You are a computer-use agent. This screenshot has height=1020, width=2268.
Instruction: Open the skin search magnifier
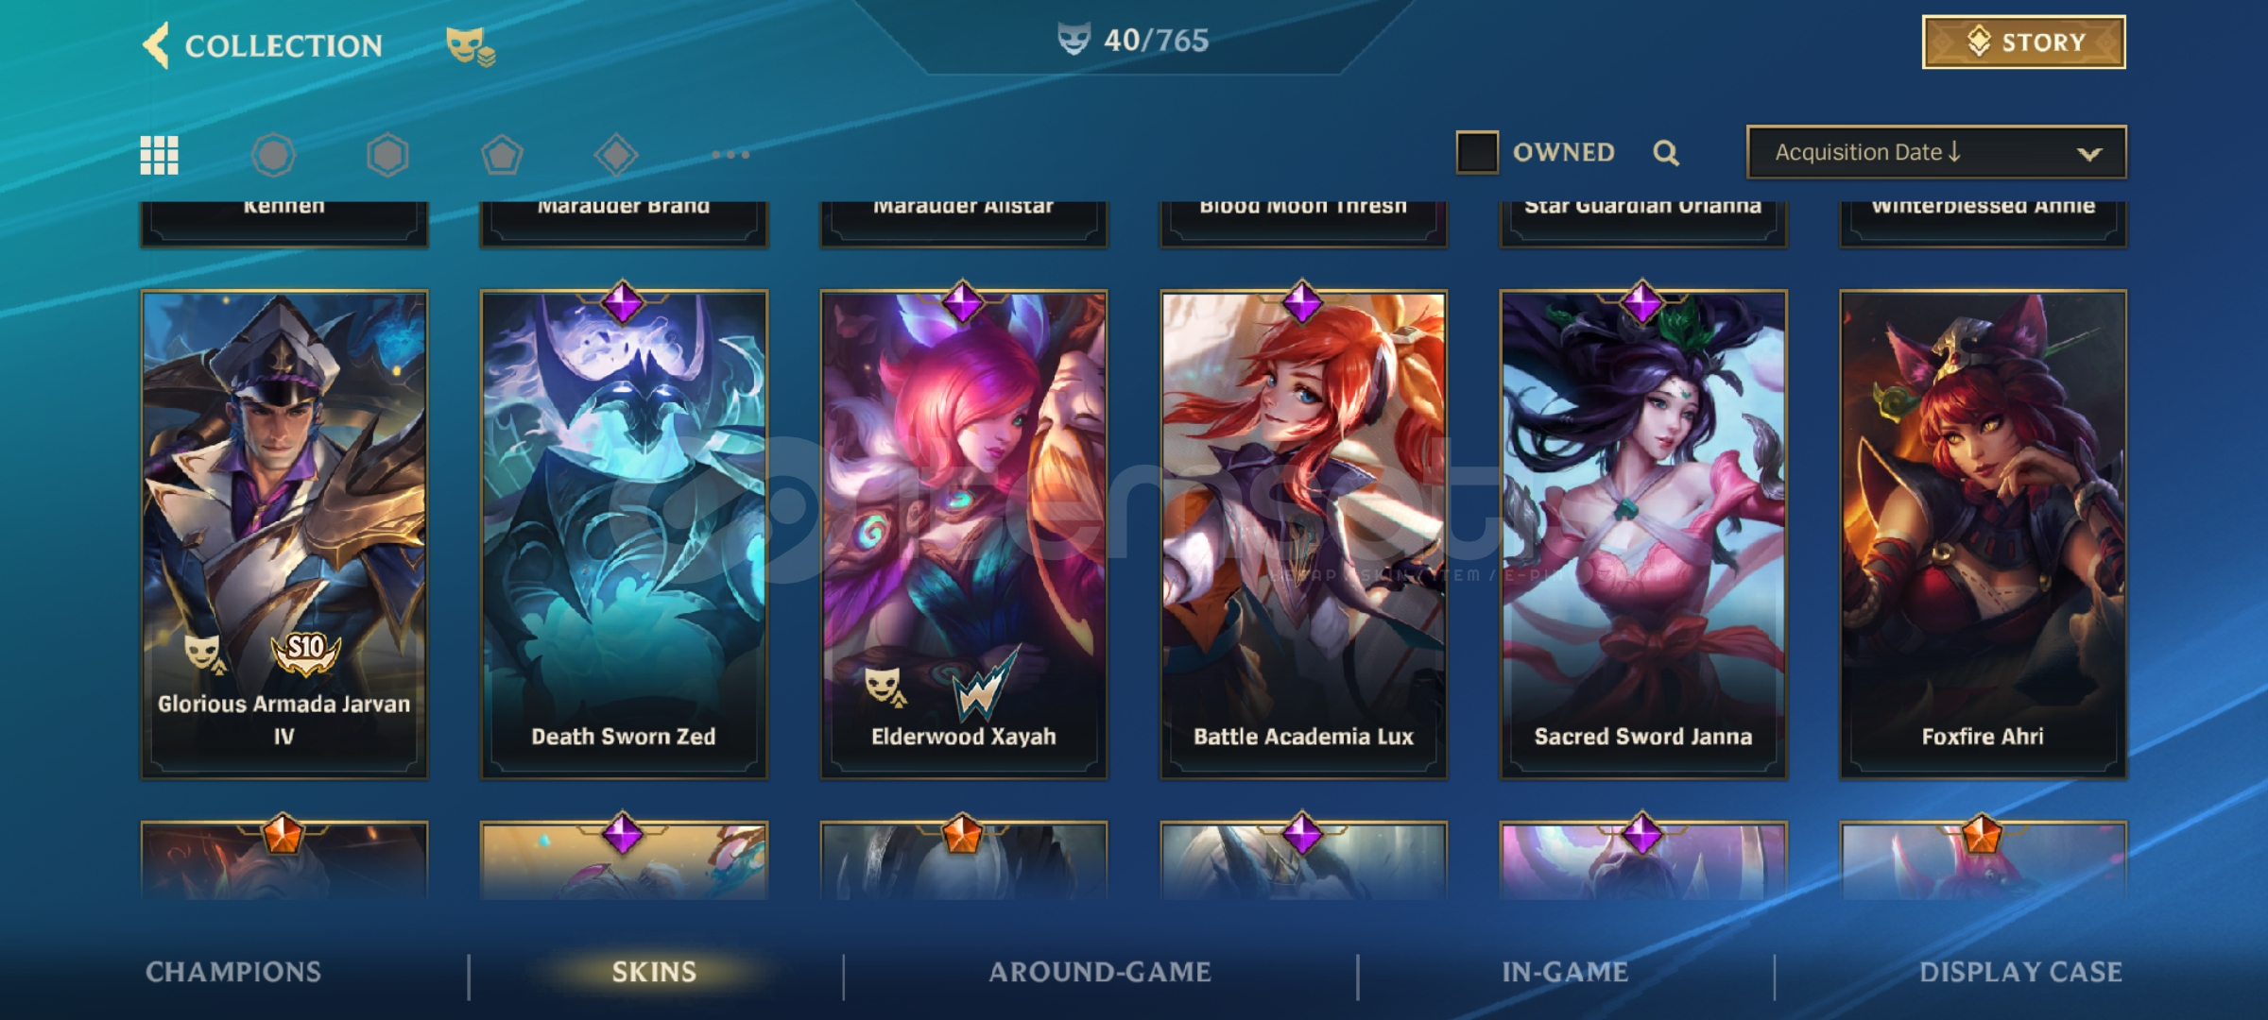tap(1666, 153)
